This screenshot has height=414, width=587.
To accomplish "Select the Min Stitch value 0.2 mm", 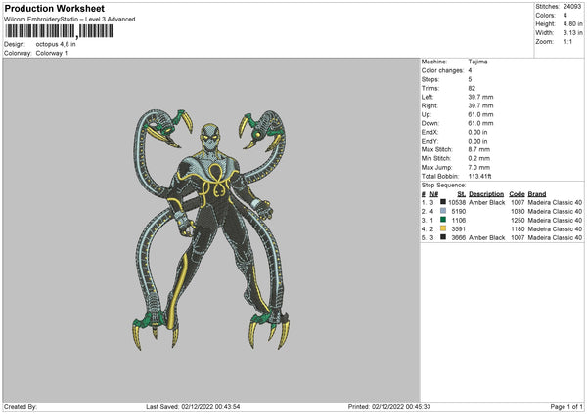I will click(479, 158).
